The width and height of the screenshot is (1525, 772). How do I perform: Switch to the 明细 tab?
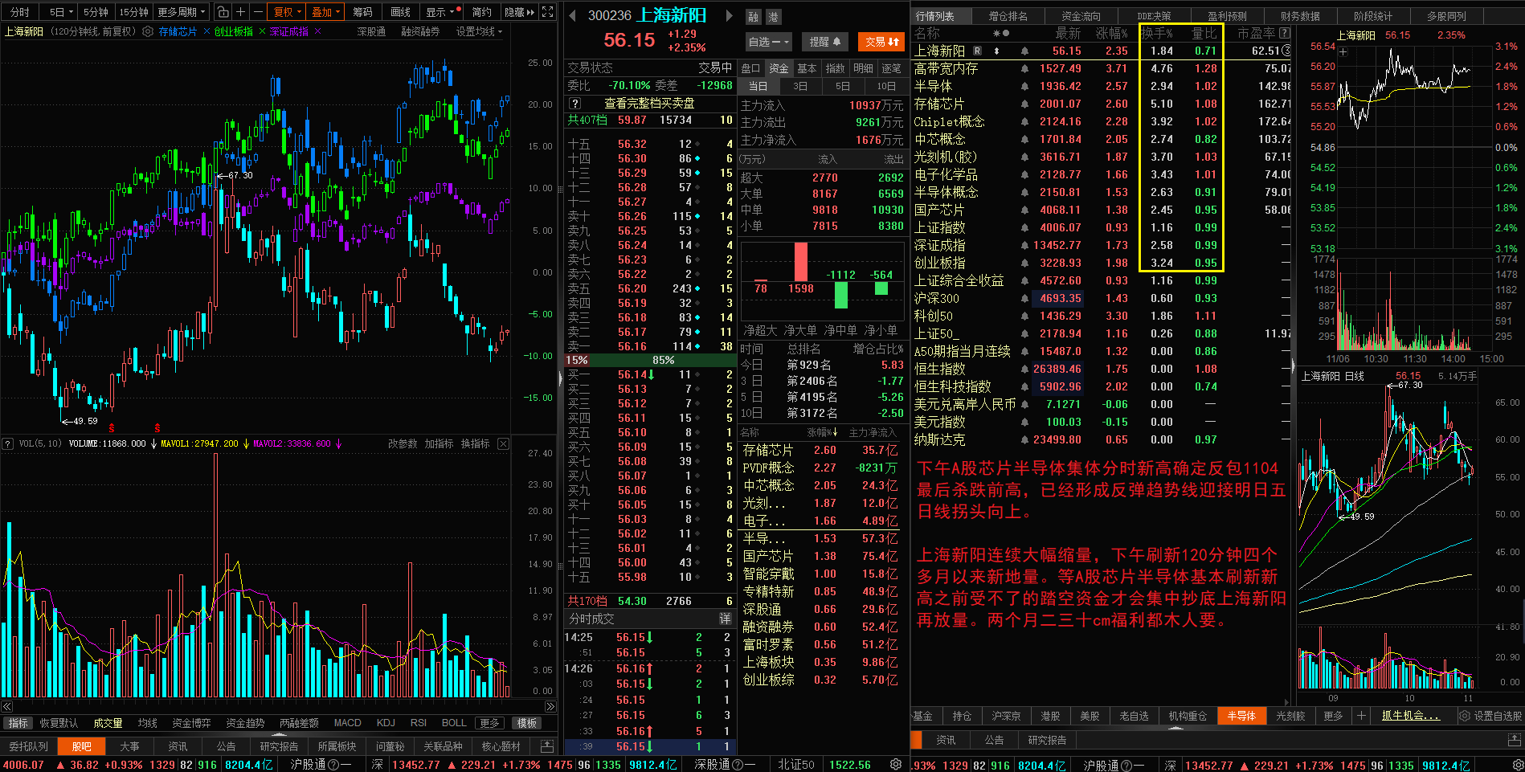863,68
